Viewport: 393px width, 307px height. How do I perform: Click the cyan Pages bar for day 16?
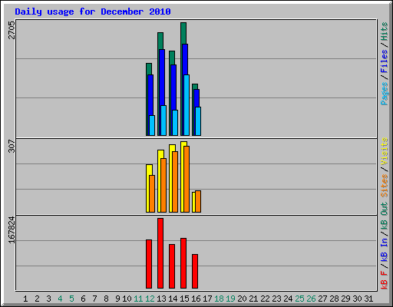[x=198, y=121]
